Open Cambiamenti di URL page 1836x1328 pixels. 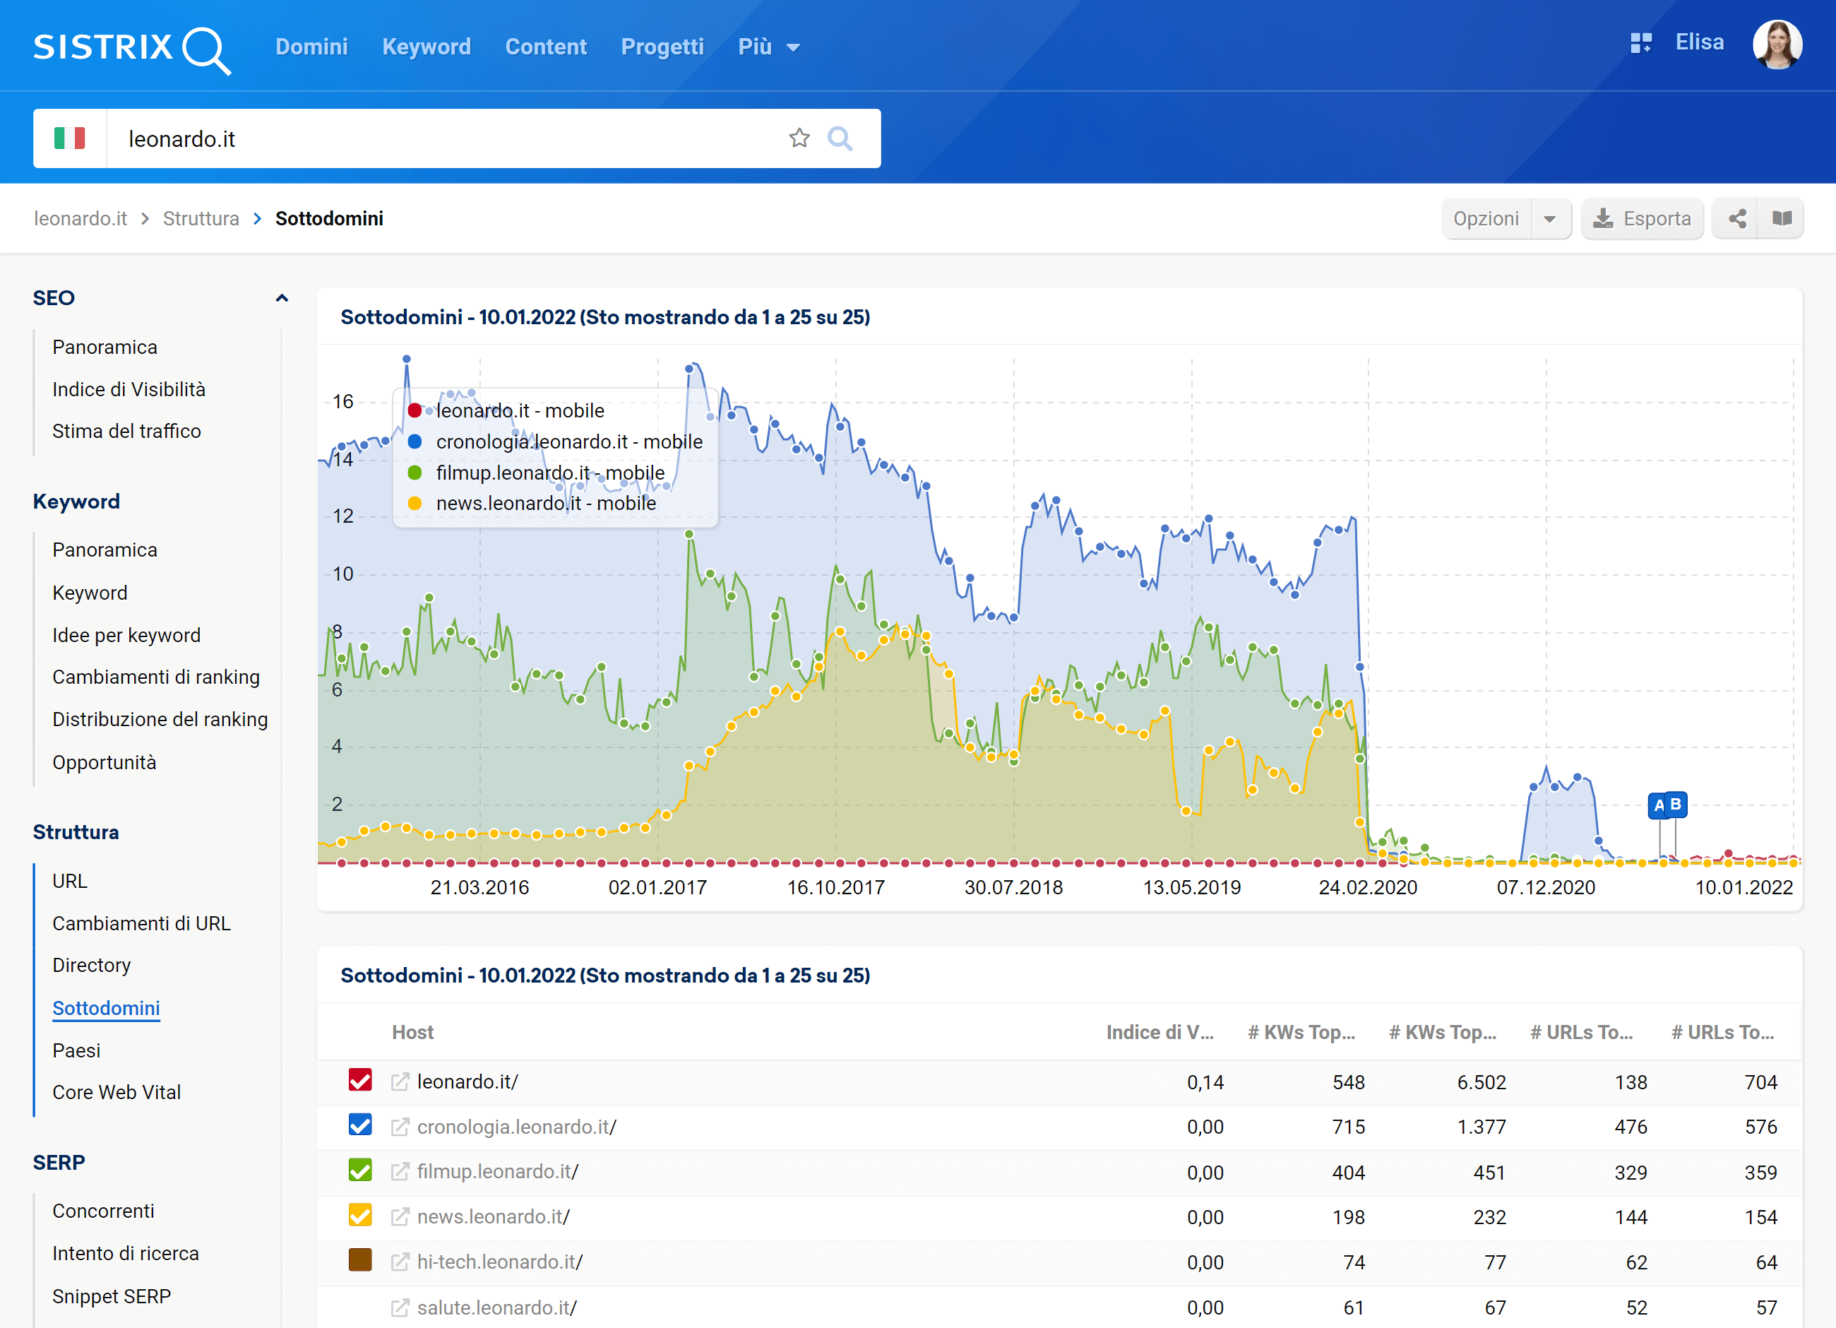click(142, 924)
